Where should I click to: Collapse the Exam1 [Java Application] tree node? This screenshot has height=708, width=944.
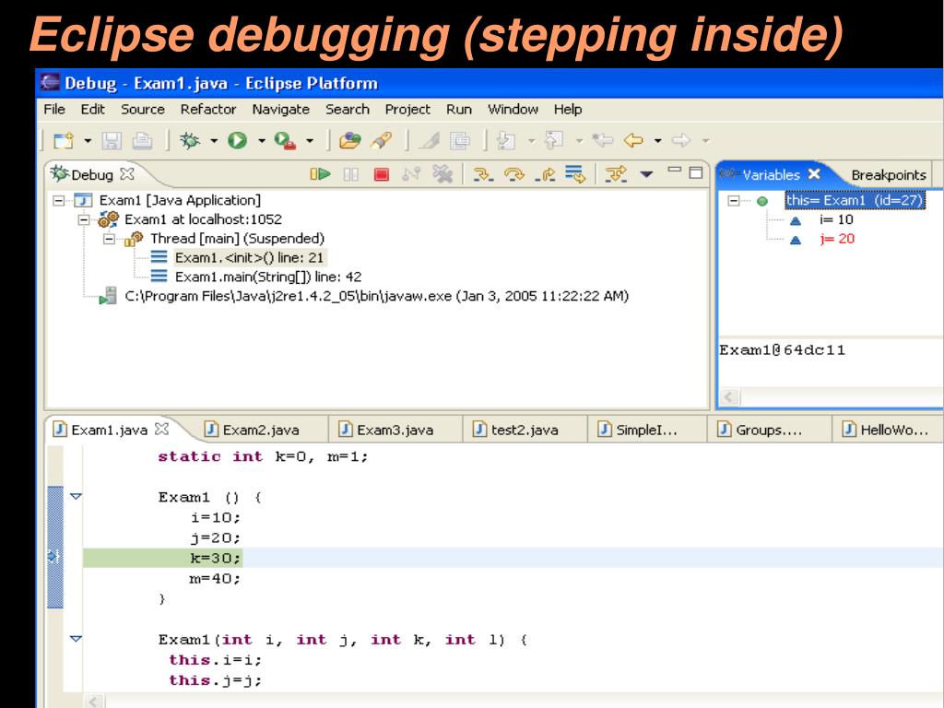click(58, 200)
